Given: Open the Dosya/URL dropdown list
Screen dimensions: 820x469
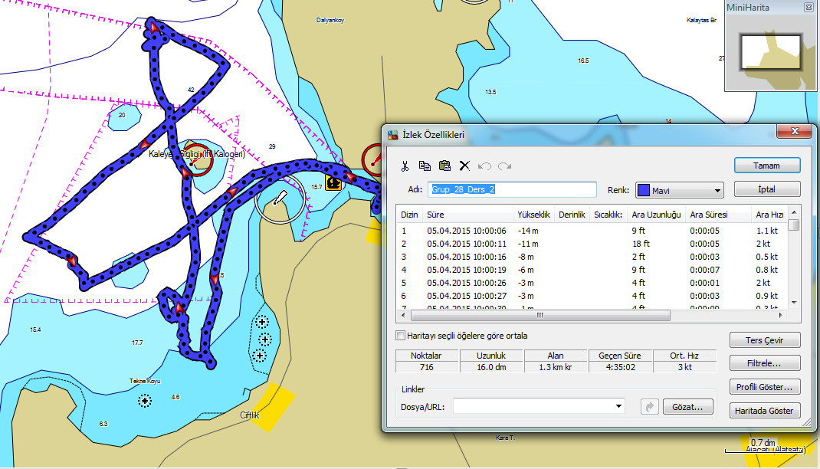Looking at the screenshot, I should click(618, 406).
